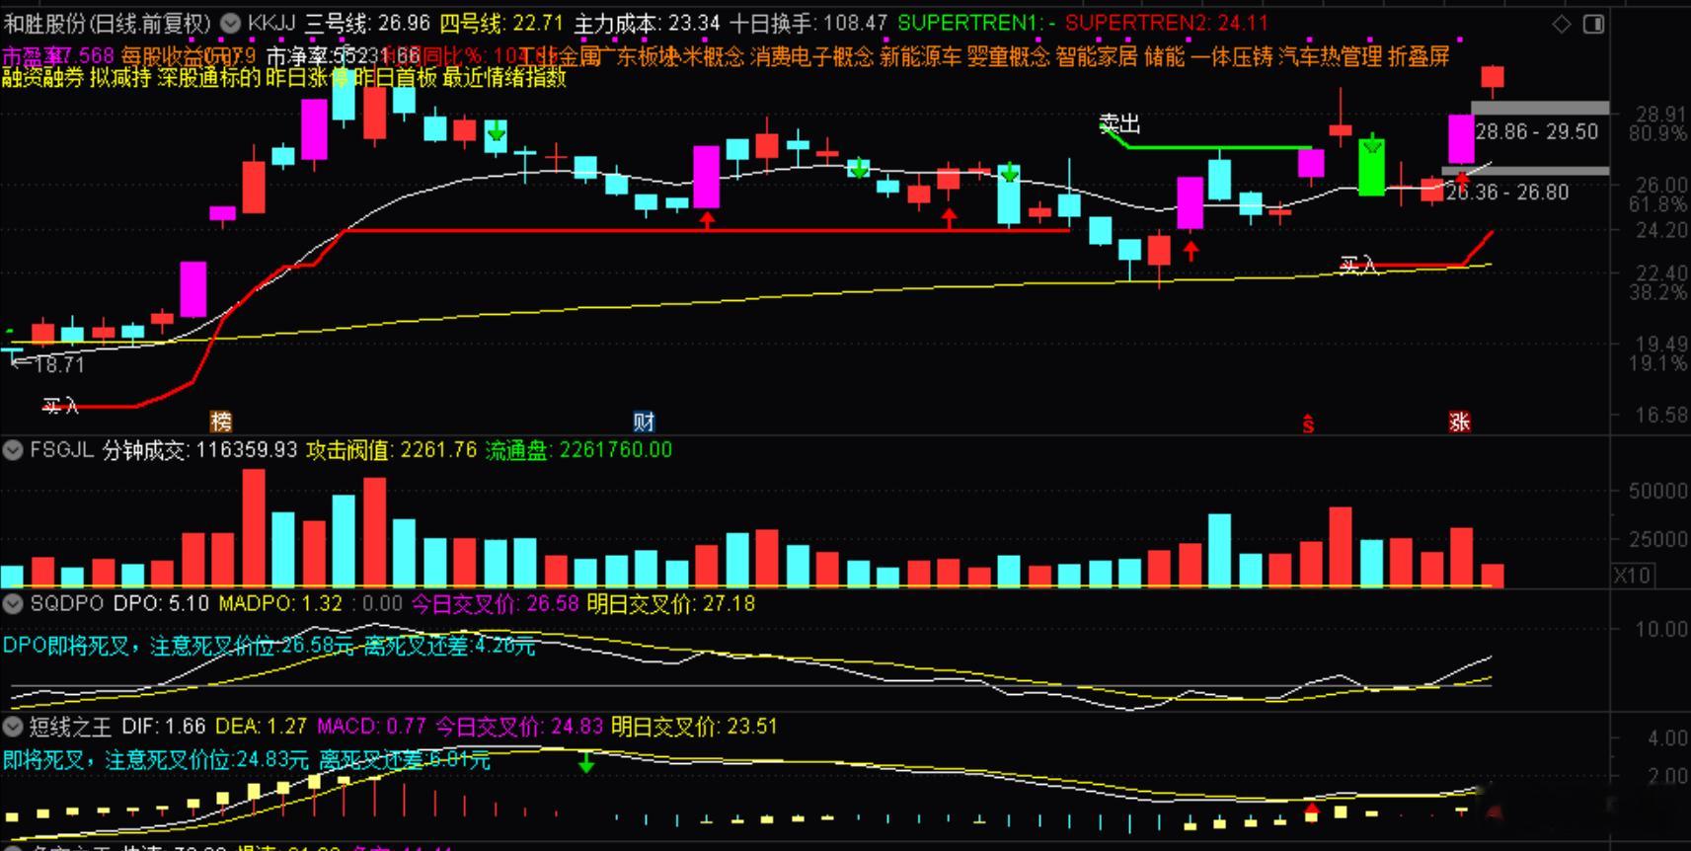Click the latest red candlestick at the top right

[1493, 77]
